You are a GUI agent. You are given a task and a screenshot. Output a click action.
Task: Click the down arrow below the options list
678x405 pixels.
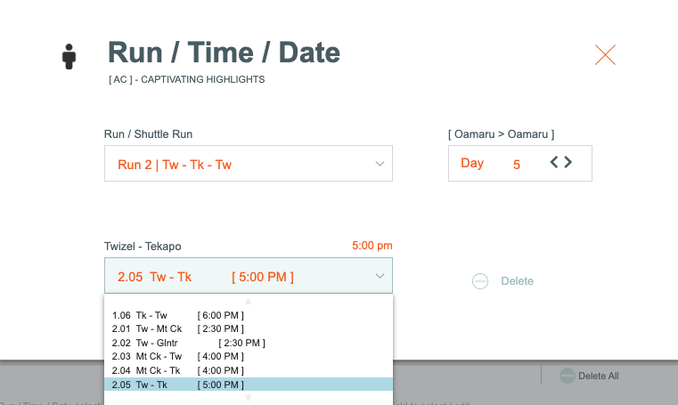coord(249,398)
